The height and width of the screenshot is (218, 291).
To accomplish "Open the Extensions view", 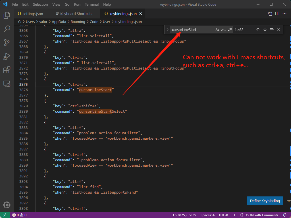I will click(7, 70).
